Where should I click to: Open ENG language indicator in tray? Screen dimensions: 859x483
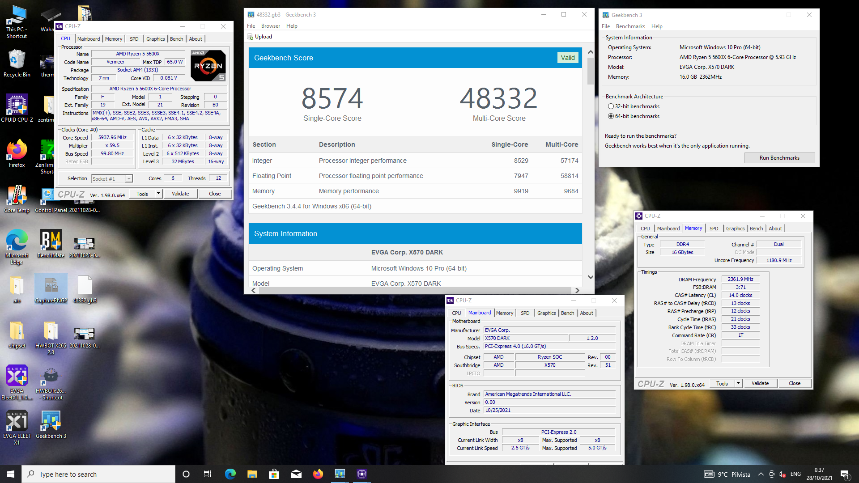click(795, 474)
